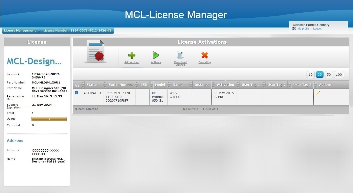This screenshot has height=193, width=353.
Task: Click the Activation column header
Action: pyautogui.click(x=225, y=85)
